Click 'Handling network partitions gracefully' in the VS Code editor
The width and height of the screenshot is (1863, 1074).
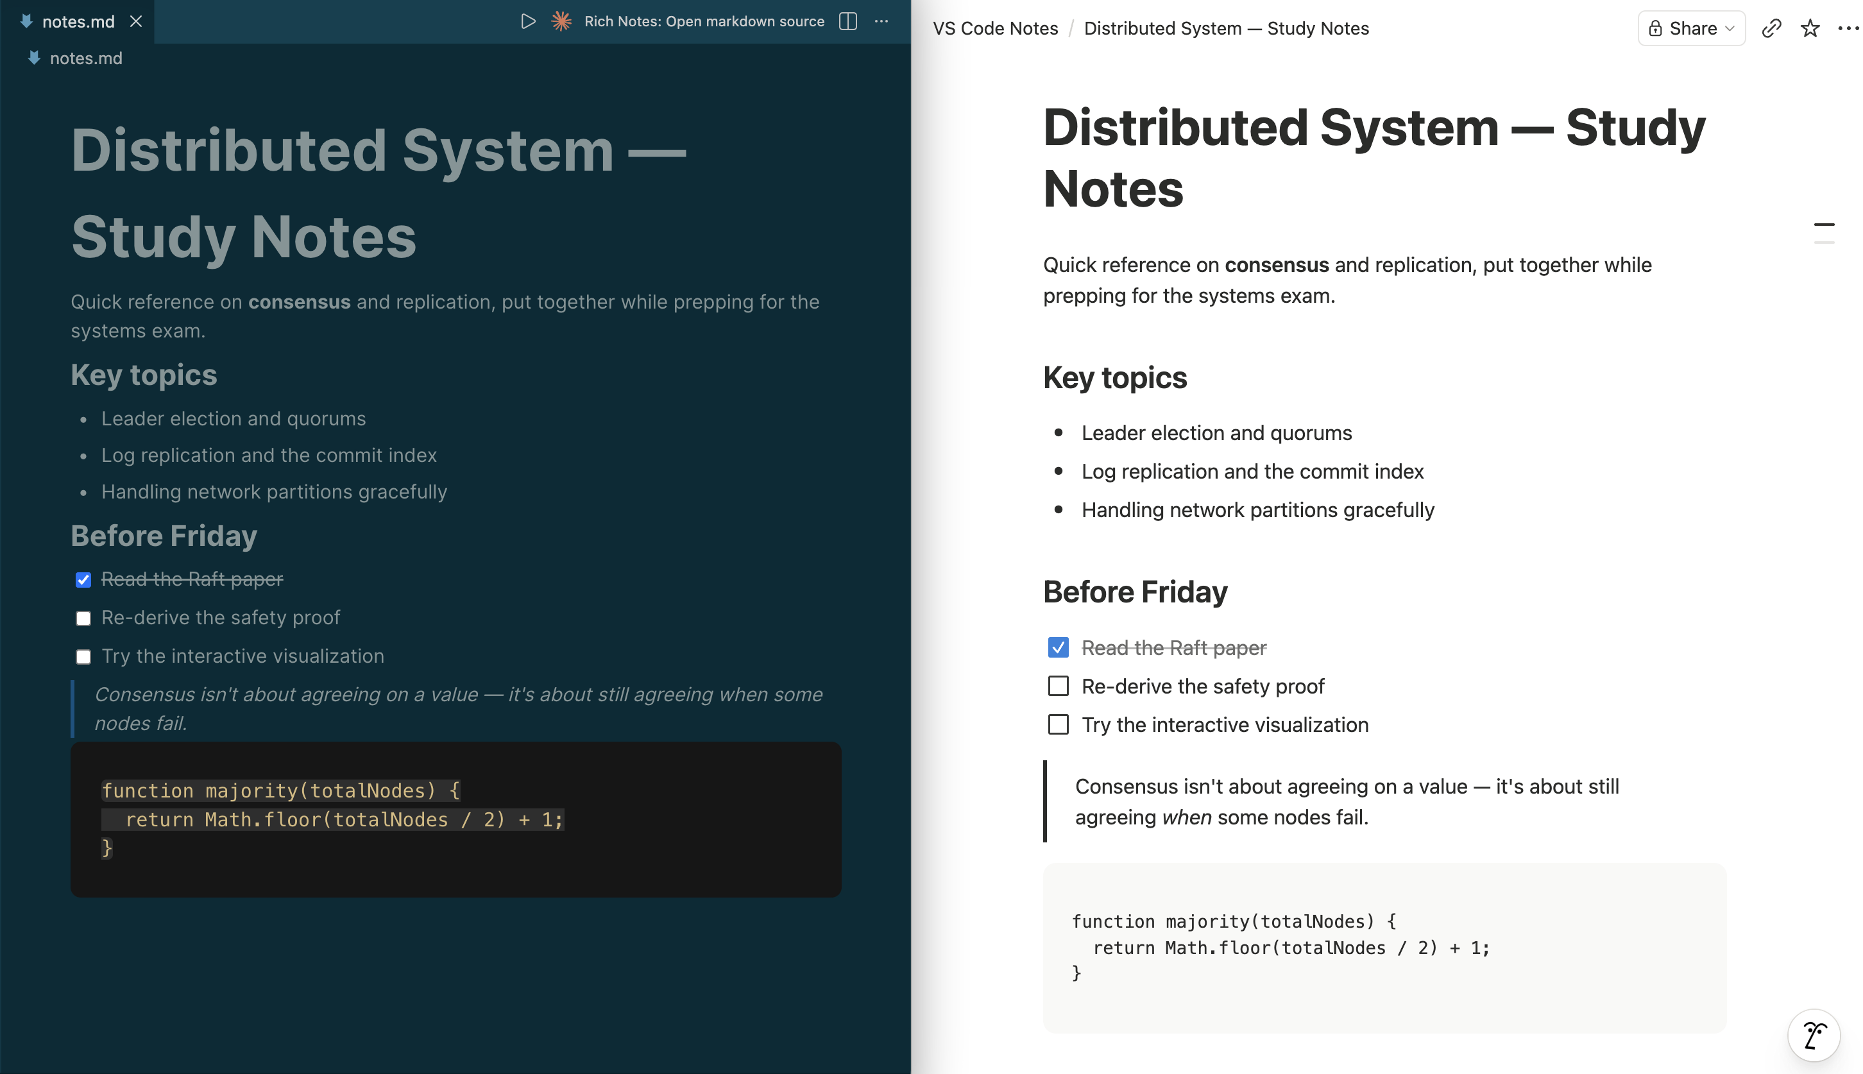click(x=274, y=492)
